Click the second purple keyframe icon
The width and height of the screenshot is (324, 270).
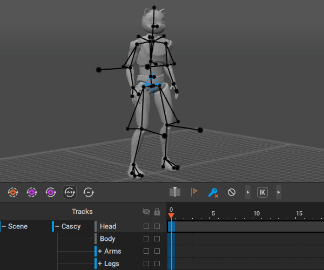coord(50,192)
